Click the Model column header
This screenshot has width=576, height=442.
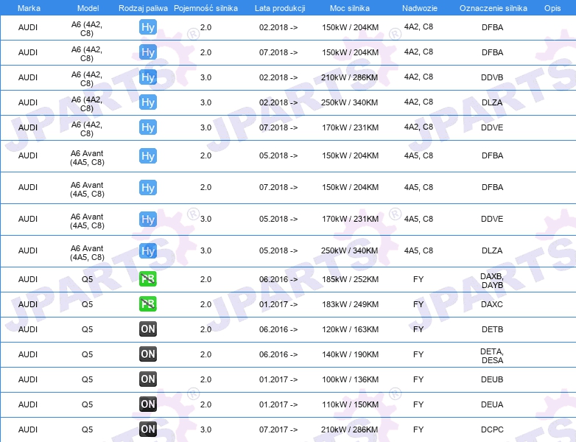88,8
